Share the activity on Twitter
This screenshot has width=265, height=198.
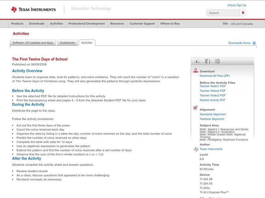217,61
